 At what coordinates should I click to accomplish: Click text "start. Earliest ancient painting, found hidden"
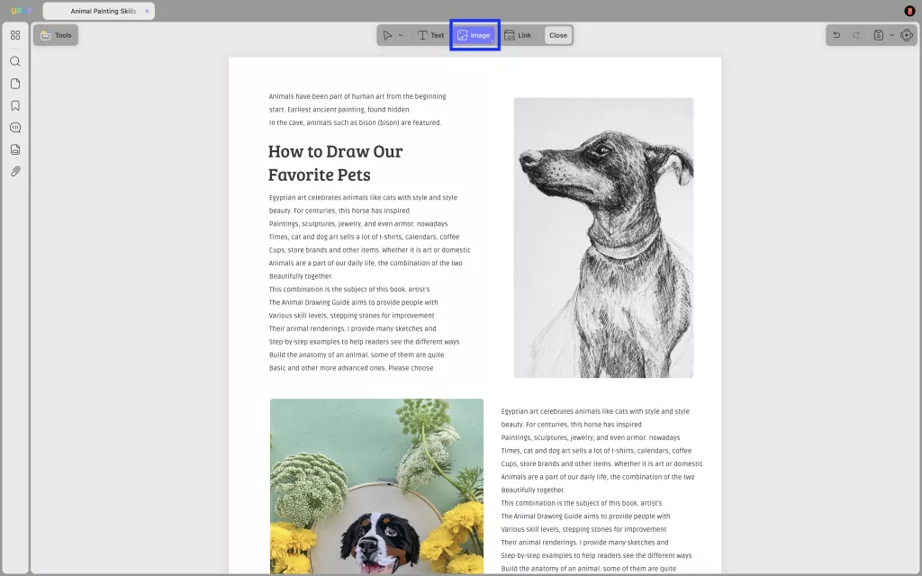[x=339, y=109]
